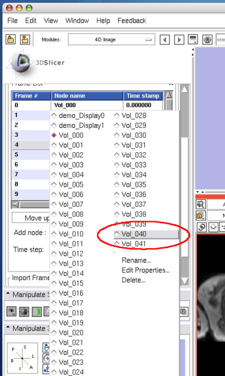Screen dimensions: 225x376
Task: Click the up expand arrow above red viewer
Action: [x=202, y=192]
